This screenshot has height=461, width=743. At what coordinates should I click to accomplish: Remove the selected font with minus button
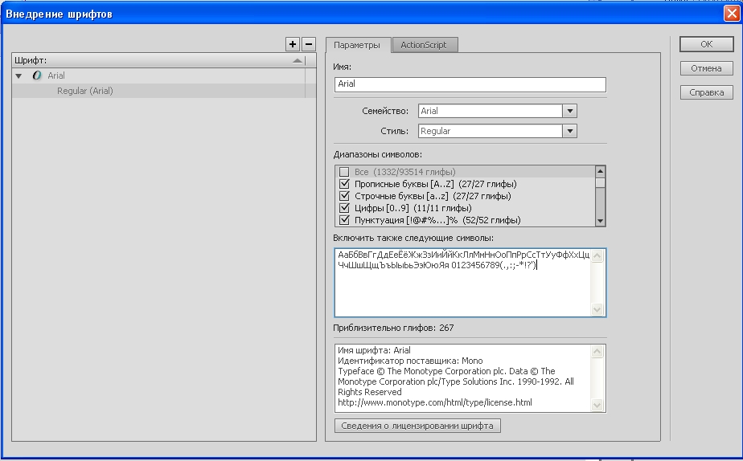tap(309, 44)
